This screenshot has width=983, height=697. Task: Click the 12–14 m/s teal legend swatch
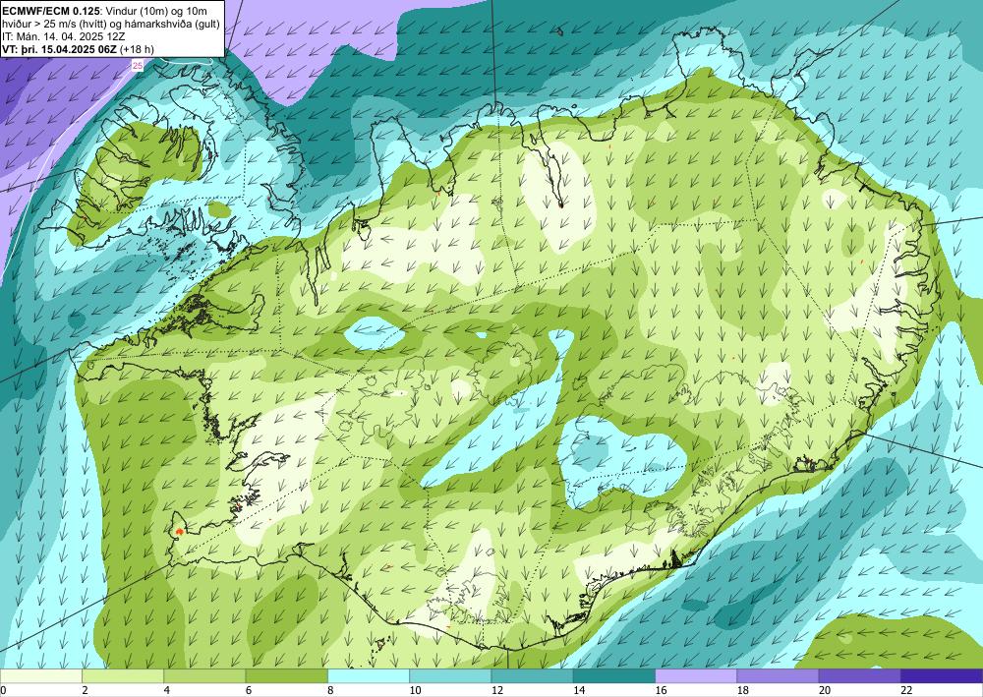point(532,676)
